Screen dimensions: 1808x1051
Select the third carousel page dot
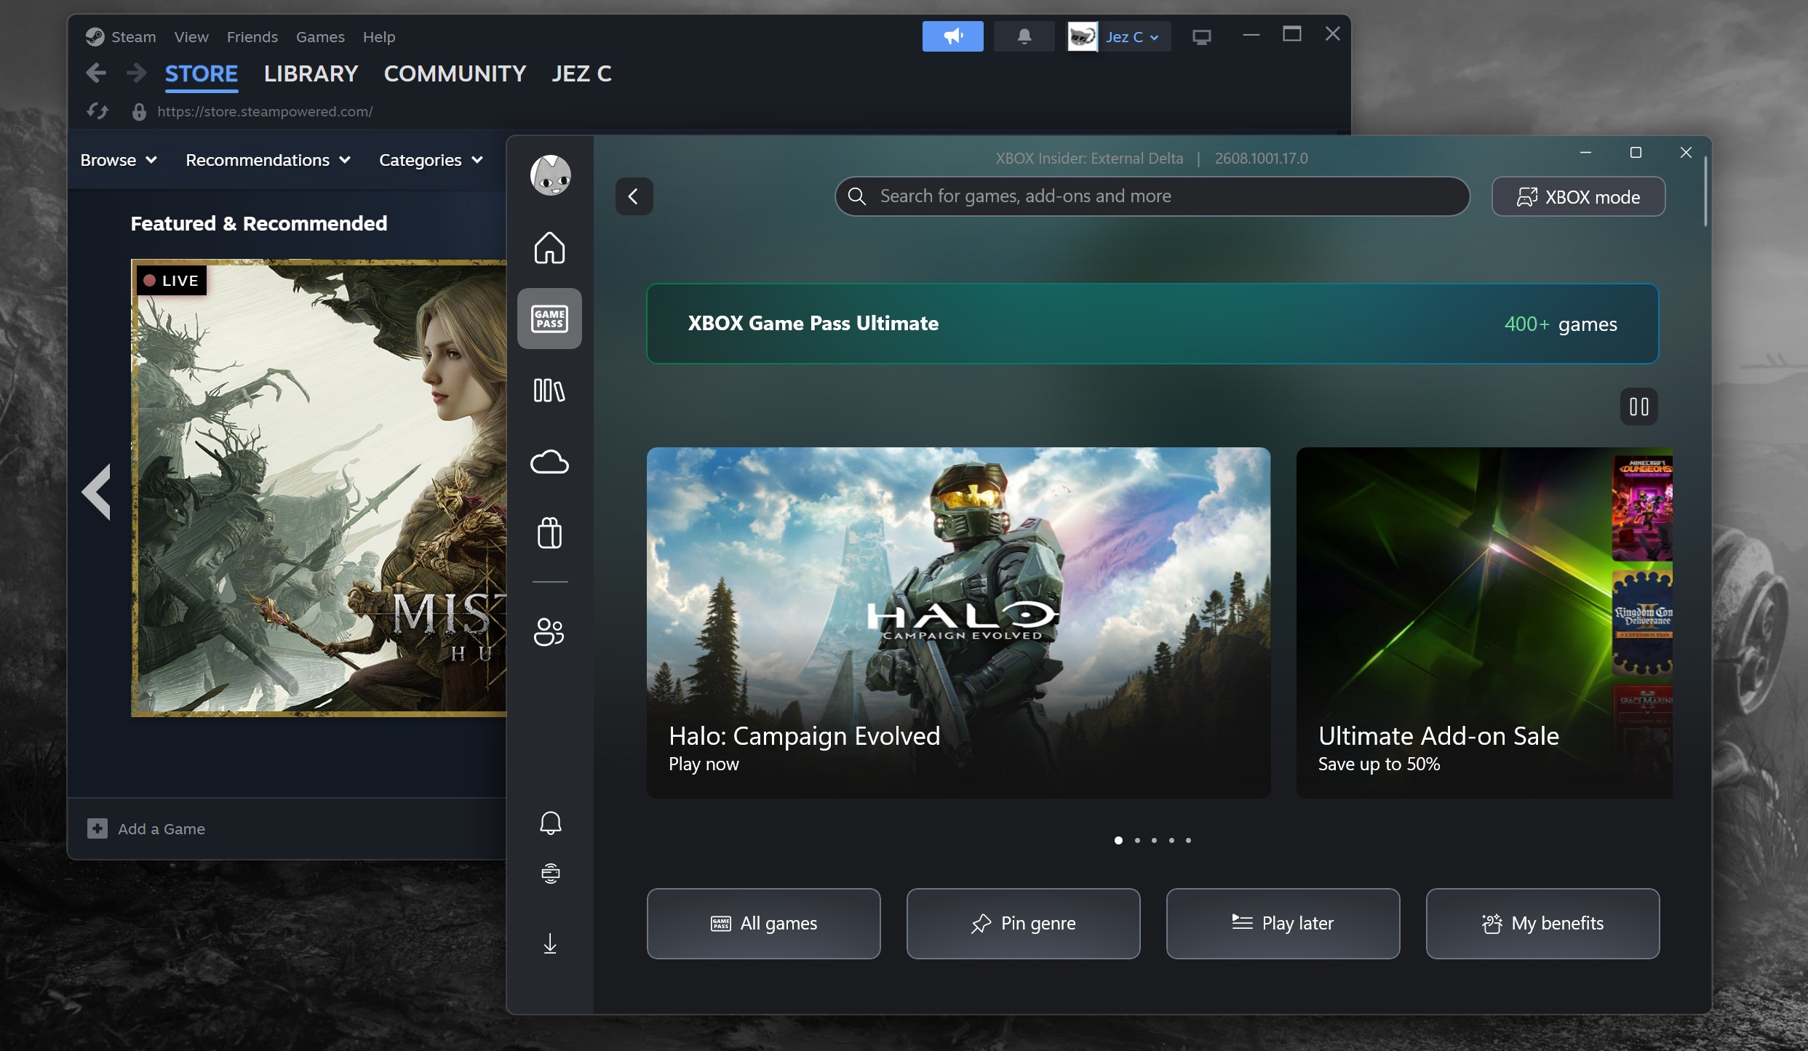pyautogui.click(x=1154, y=840)
